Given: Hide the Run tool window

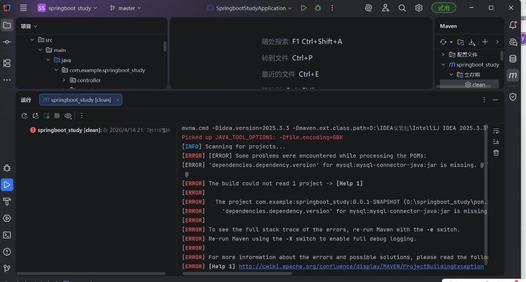Looking at the screenshot, I should (495, 100).
